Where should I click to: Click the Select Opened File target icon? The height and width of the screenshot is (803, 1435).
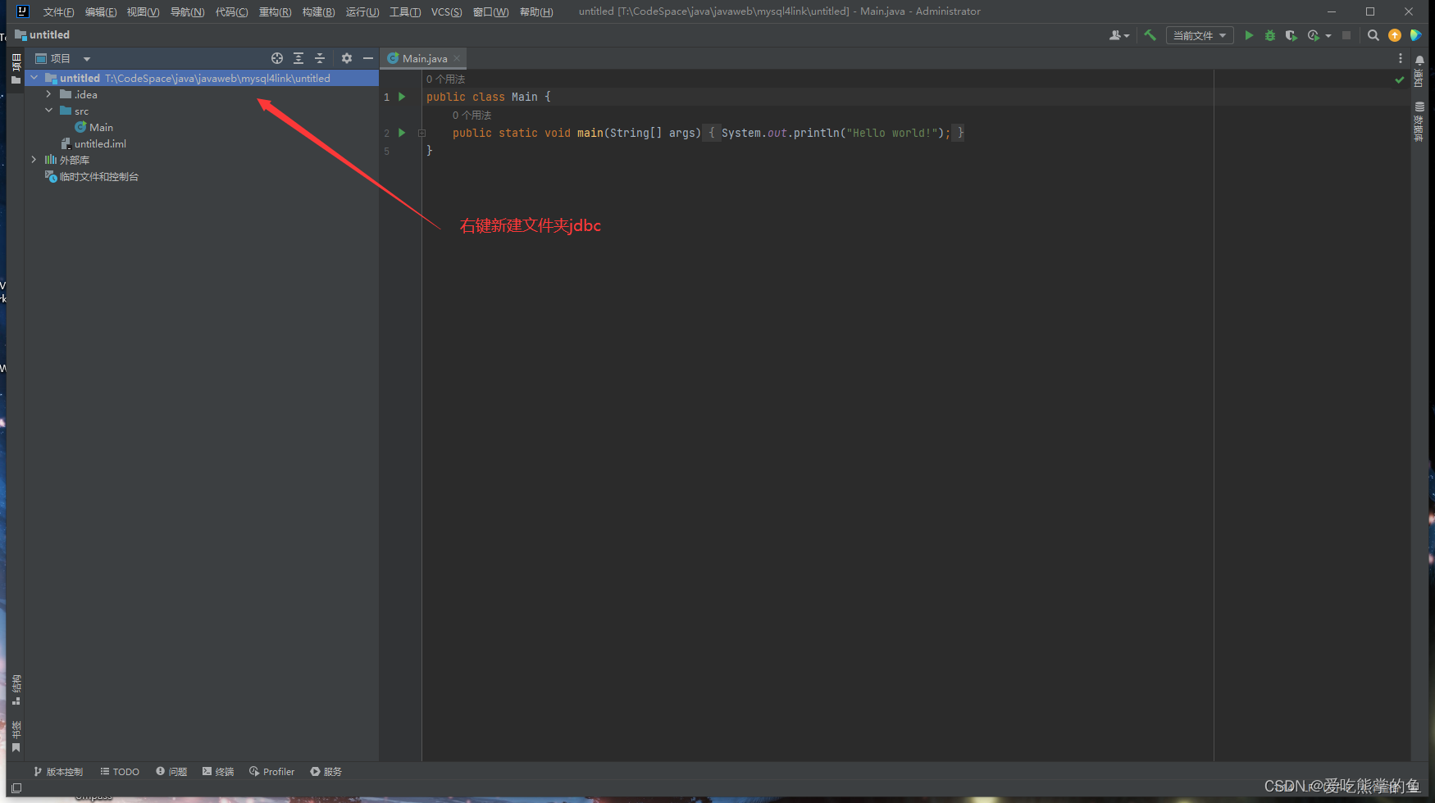[x=277, y=58]
